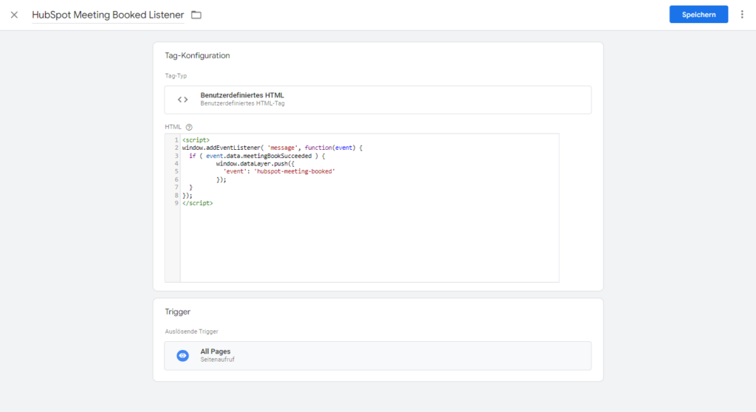Click the window.dataLayer.push code line
Screen dimensions: 756x412
tap(255, 164)
